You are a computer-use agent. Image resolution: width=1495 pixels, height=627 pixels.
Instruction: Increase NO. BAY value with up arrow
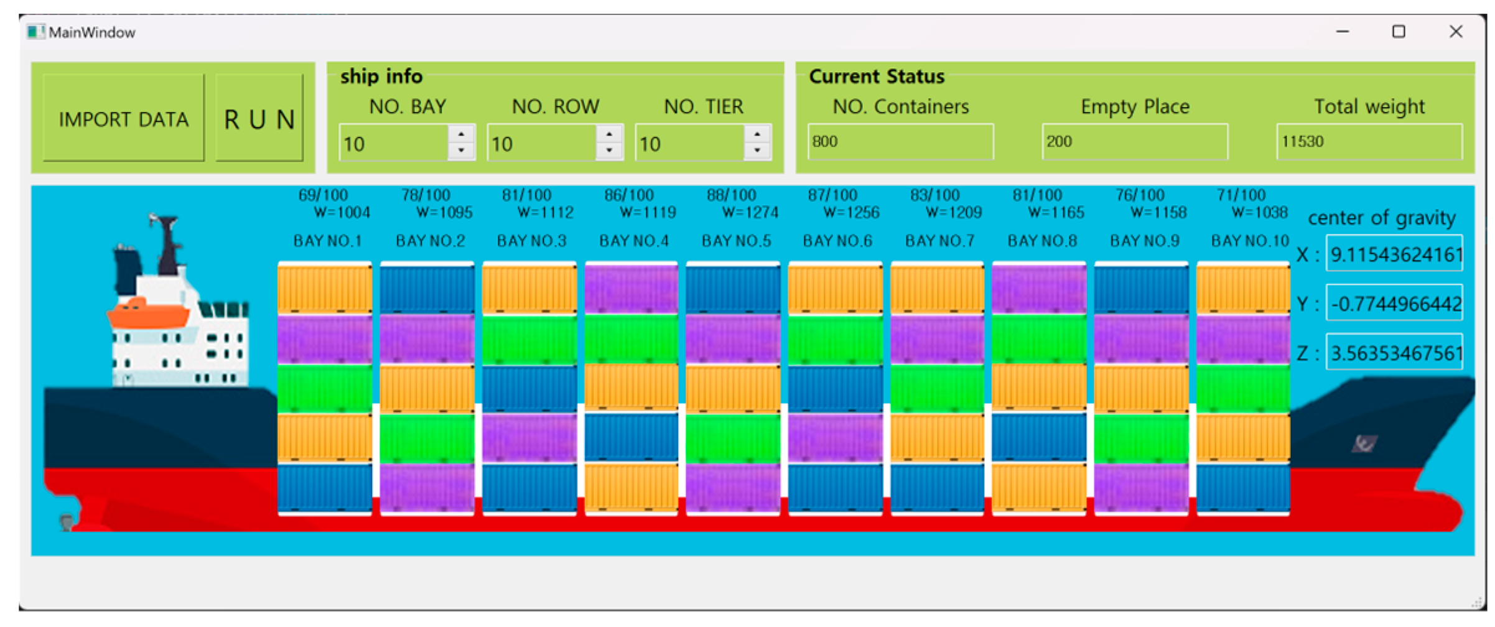point(461,134)
